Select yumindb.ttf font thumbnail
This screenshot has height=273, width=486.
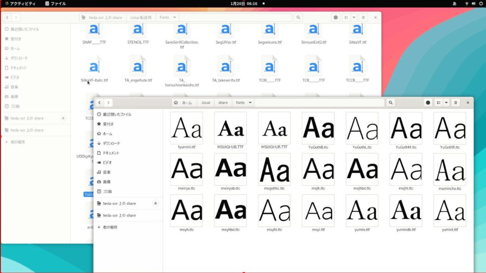point(406,210)
